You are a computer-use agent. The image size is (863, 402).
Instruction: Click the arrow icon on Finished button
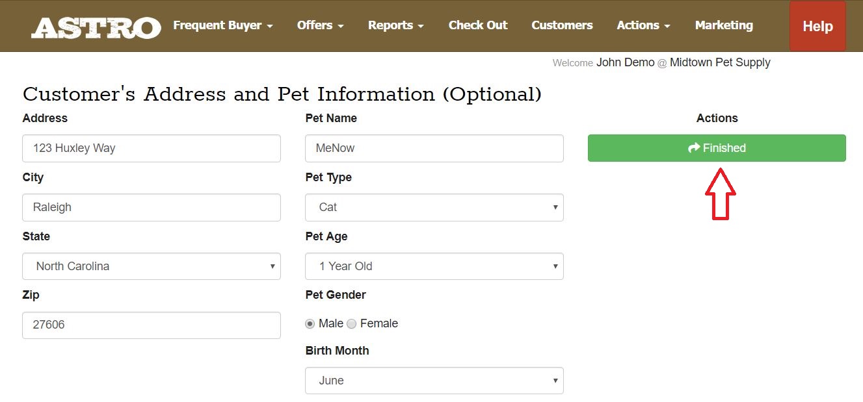pyautogui.click(x=693, y=148)
